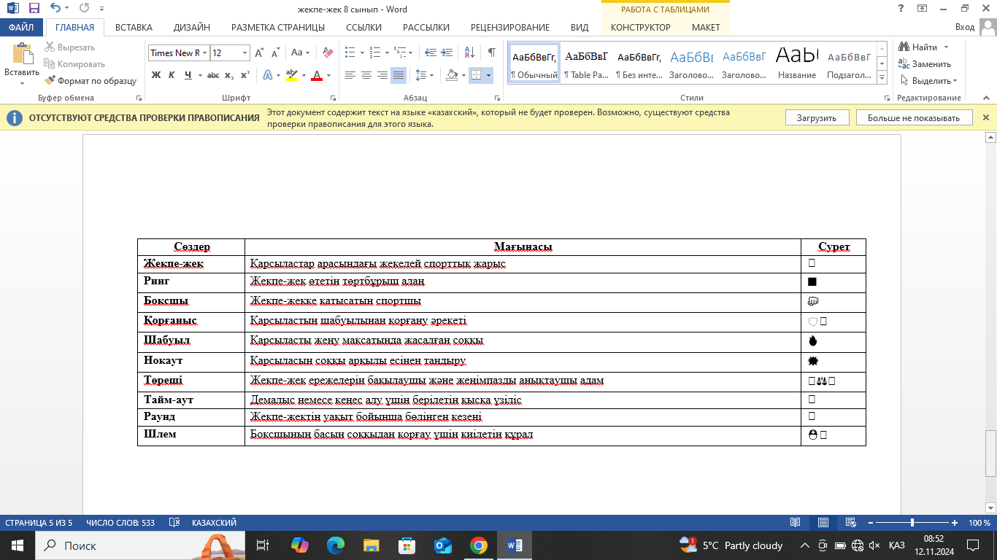Increase the font size with grow font icon
This screenshot has height=560, width=997.
click(x=260, y=52)
